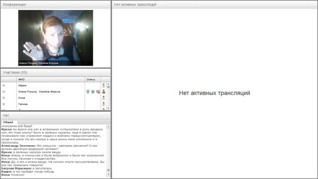Viewport: 318px width, 179px height.
Task: Click the red screen-share status icon for Алена Полынь
Action: tap(98, 91)
